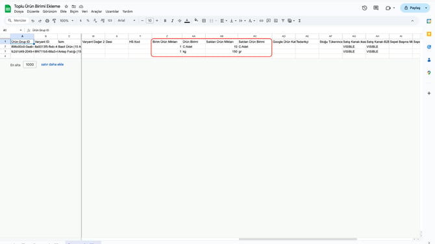Expand the name box dropdown arrow
The width and height of the screenshot is (435, 244).
pyautogui.click(x=21, y=30)
